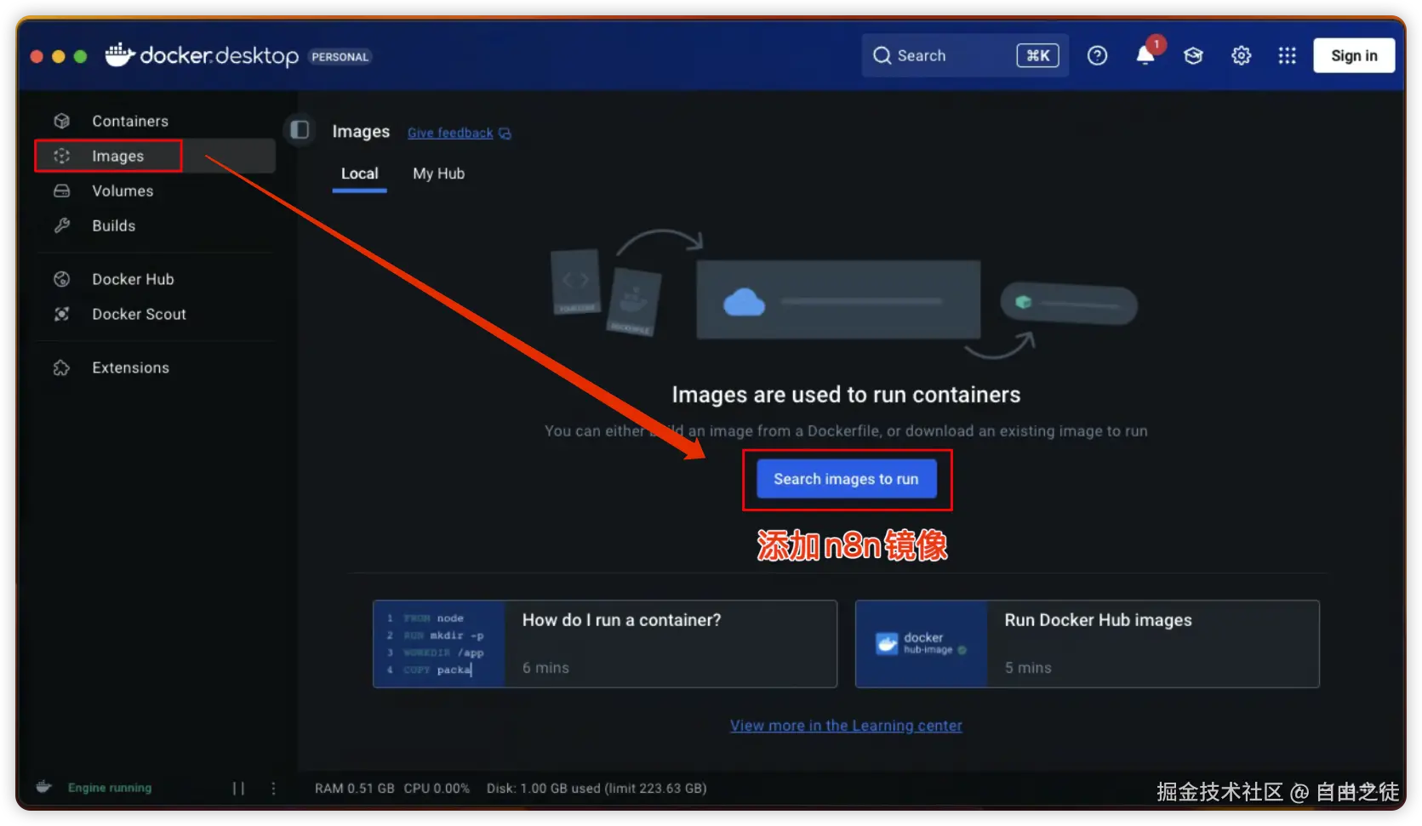Open notifications bell icon
The image size is (1422, 826).
click(x=1145, y=55)
